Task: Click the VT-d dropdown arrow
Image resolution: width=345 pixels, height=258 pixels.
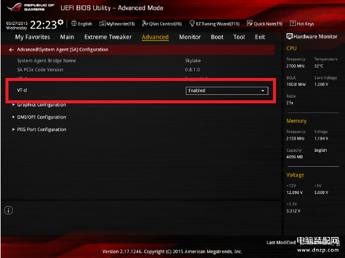Action: 263,91
